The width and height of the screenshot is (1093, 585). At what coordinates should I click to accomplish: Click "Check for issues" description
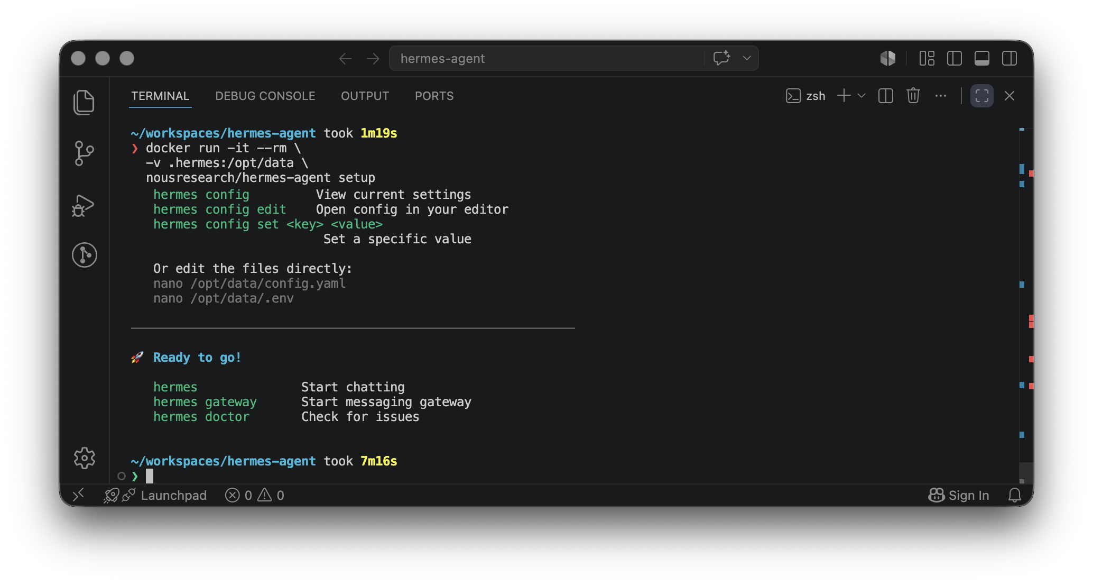click(x=360, y=417)
